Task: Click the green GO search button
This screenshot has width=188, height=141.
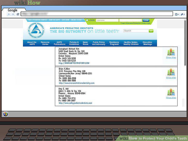Action: 151,31
